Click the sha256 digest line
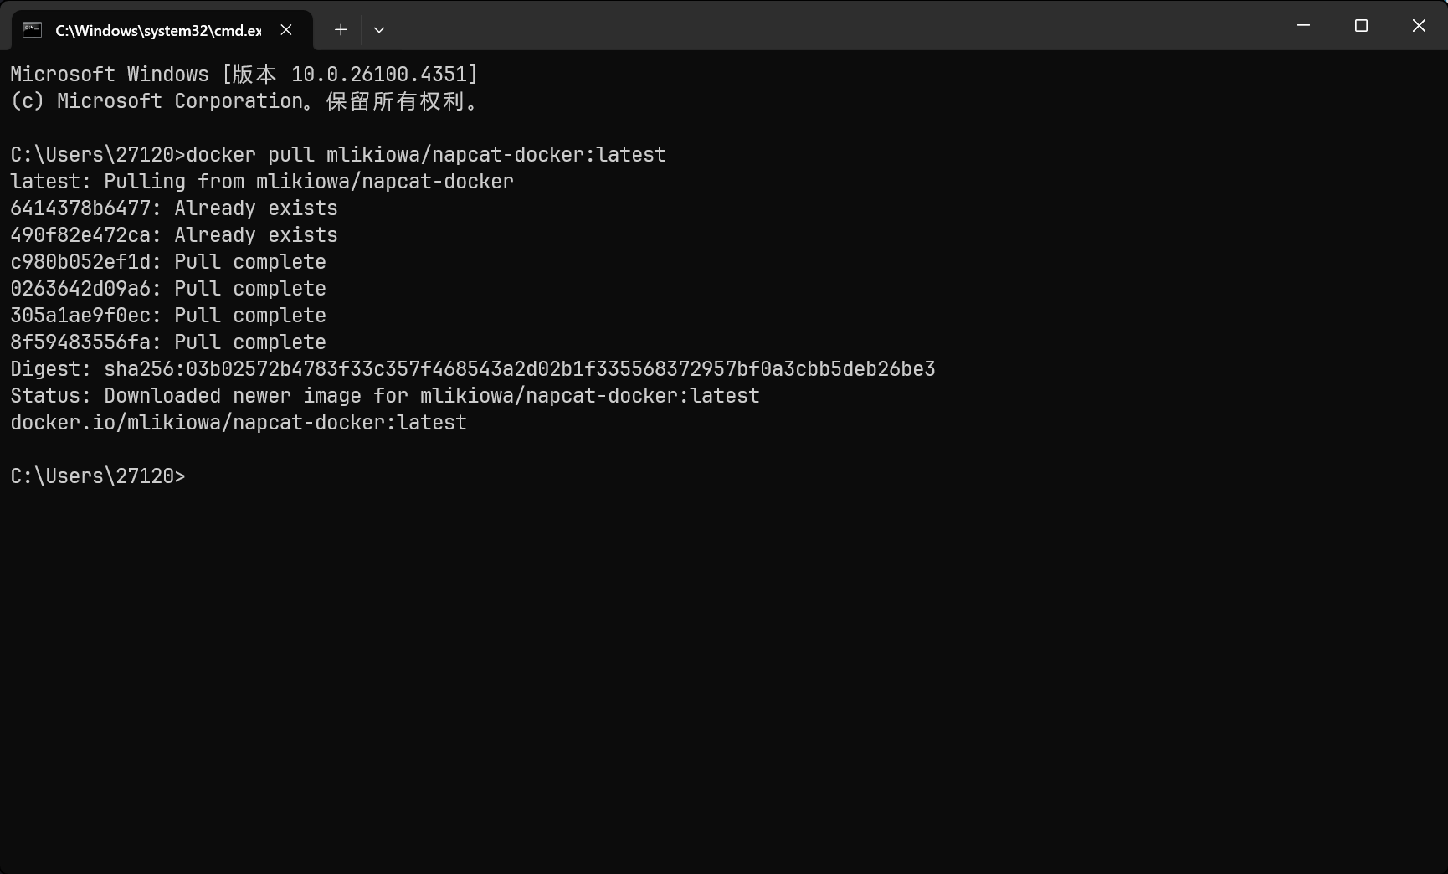The width and height of the screenshot is (1448, 874). 473,368
